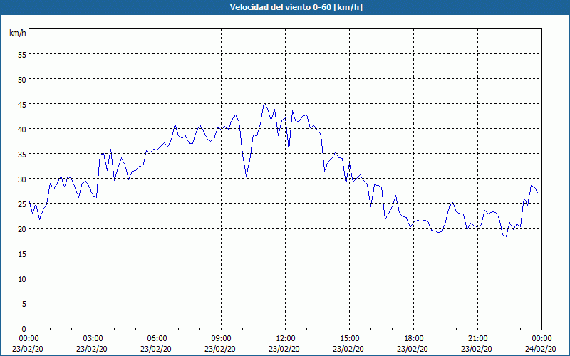Click the 15 value on the y-axis
570x356 pixels.
(x=22, y=253)
